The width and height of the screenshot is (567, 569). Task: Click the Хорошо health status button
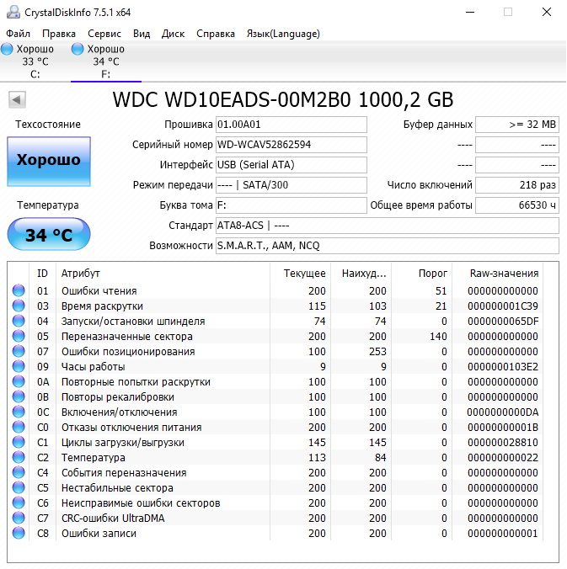[48, 161]
